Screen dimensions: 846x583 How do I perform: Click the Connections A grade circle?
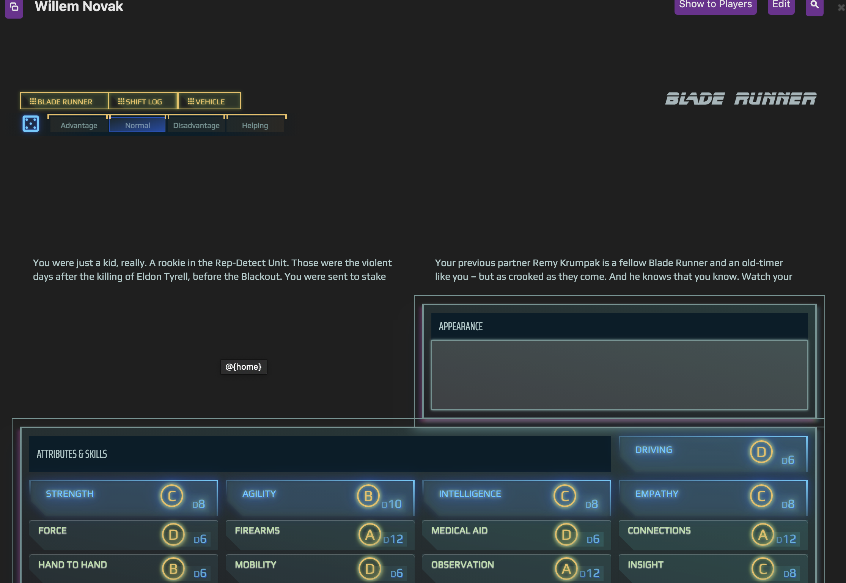[763, 535]
